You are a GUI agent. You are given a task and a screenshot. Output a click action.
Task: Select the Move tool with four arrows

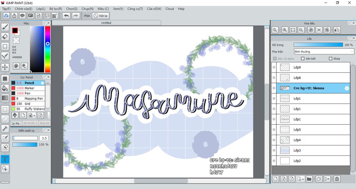click(5, 67)
